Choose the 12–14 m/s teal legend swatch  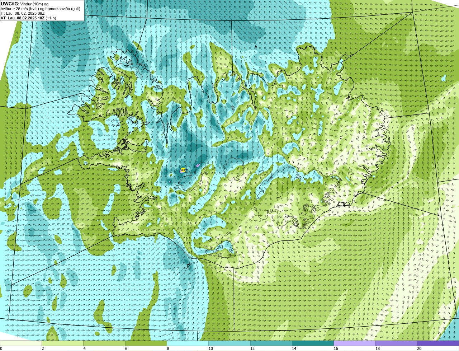[271, 343]
